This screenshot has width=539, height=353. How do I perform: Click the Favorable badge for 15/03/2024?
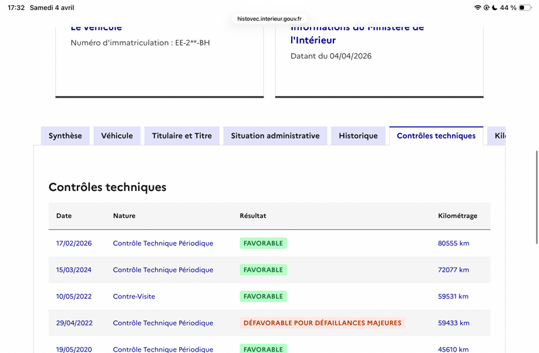[x=263, y=270]
